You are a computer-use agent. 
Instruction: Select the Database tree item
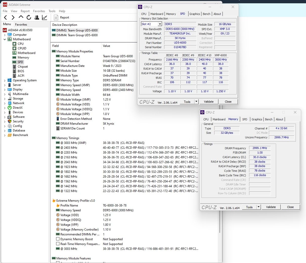[x=19, y=130]
